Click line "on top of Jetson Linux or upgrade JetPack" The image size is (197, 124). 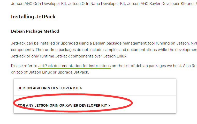pyautogui.click(x=50, y=72)
